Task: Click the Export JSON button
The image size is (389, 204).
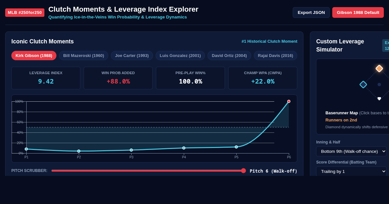Action: point(311,13)
